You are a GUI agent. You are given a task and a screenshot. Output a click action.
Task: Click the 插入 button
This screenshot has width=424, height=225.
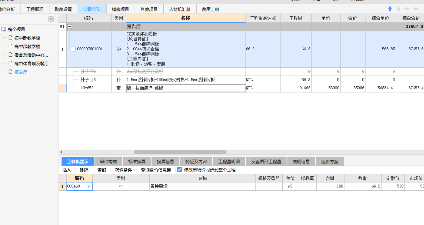click(67, 170)
